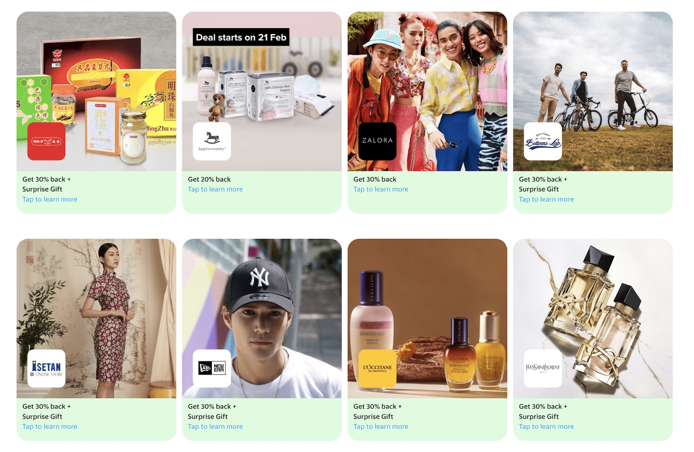Tap to learn more under Zalora deal
694x452 pixels.
381,189
